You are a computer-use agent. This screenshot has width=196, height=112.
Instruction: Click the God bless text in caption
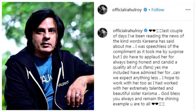[x=171, y=93]
